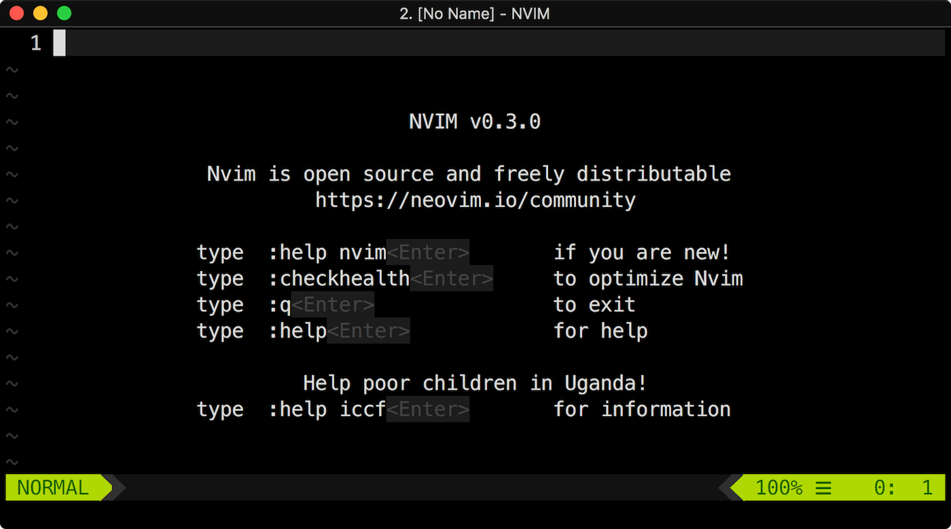Select line number 1 in the gutter
This screenshot has width=951, height=529.
(35, 42)
